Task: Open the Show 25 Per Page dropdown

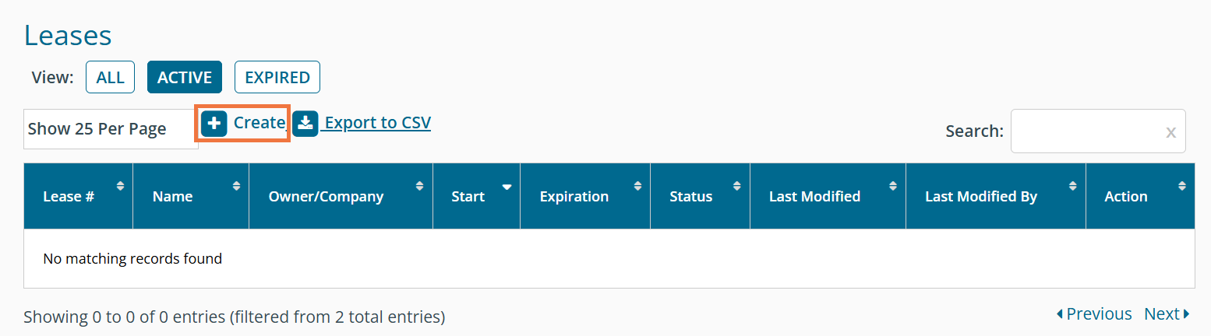Action: 111,129
